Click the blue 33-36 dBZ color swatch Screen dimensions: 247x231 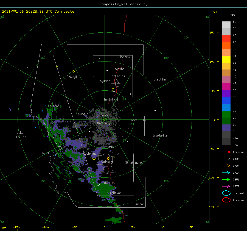click(226, 101)
